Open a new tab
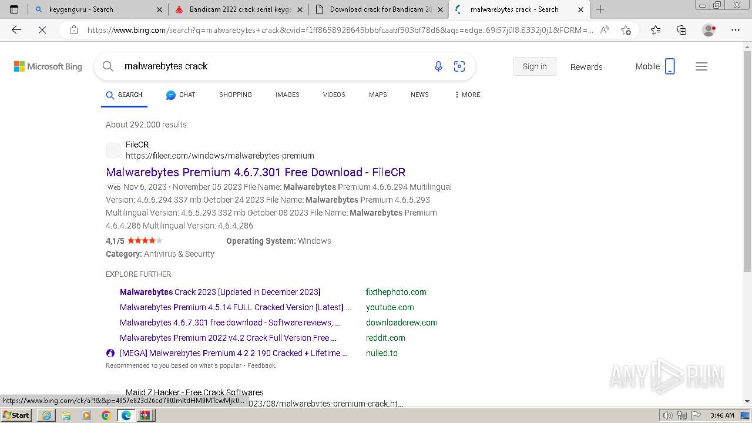 point(600,9)
